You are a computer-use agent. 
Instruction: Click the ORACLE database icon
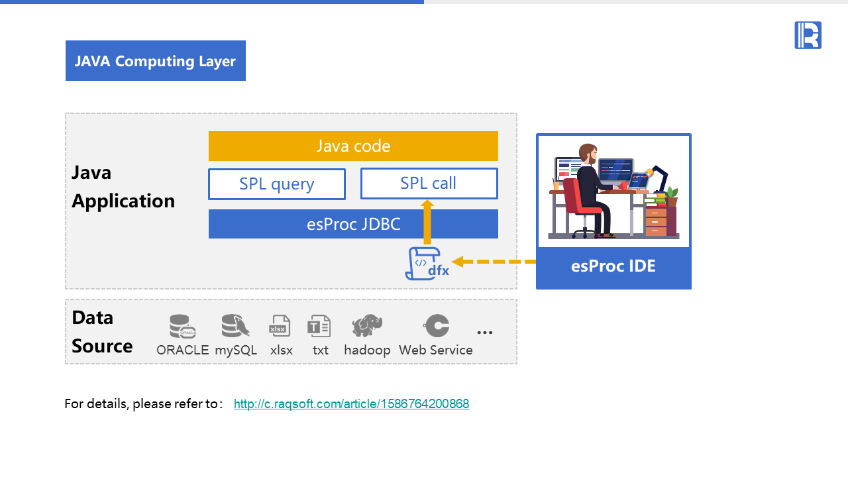pos(183,327)
